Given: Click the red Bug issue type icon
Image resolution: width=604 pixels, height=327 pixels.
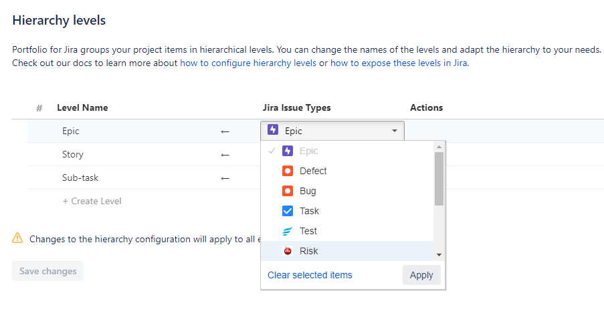Looking at the screenshot, I should (x=288, y=191).
